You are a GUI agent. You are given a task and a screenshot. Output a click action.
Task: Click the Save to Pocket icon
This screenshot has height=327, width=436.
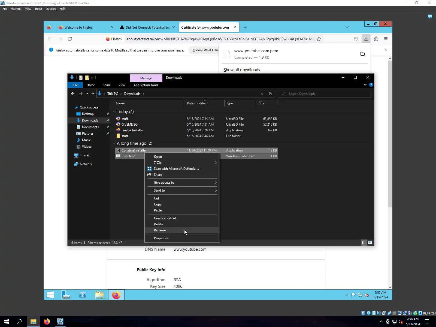point(356,39)
